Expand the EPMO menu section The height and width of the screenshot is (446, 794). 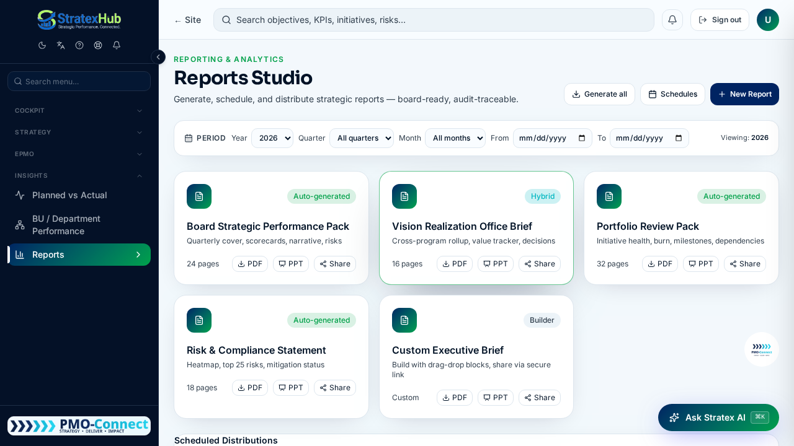point(79,154)
